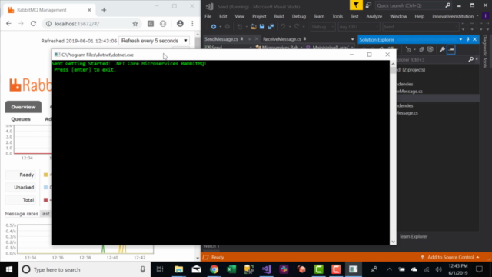Close the RabbitMQ Management tab
This screenshot has height=277, width=492.
89,10
